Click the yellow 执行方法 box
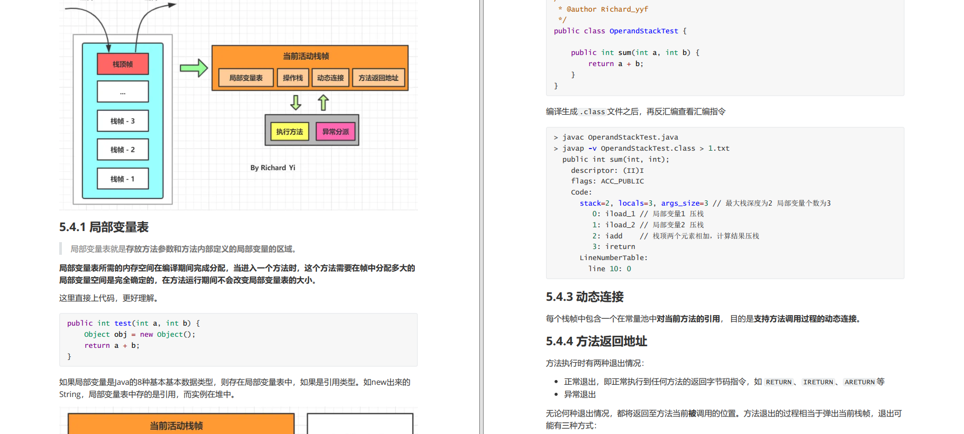Viewport: 964px width, 434px height. (x=289, y=132)
